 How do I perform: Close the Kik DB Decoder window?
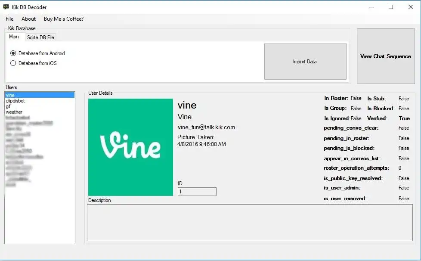pyautogui.click(x=411, y=7)
